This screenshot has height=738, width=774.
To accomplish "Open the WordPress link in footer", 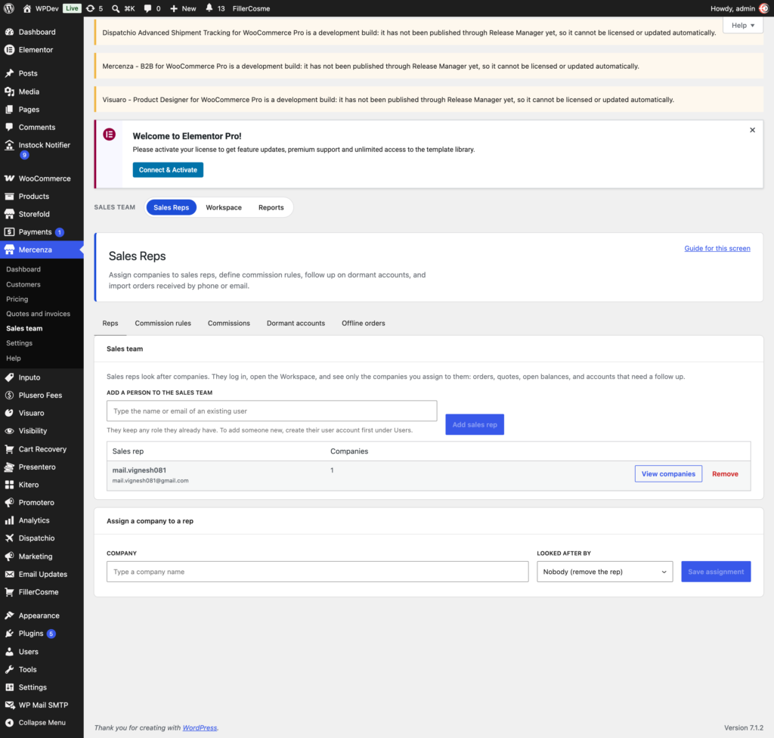I will click(x=200, y=727).
